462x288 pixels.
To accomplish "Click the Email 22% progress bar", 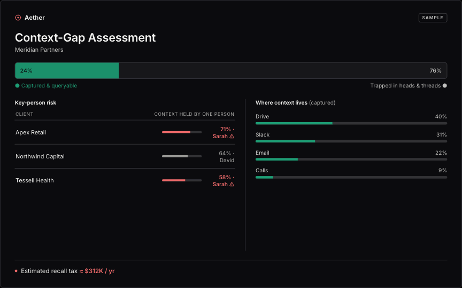I will 351,159.
